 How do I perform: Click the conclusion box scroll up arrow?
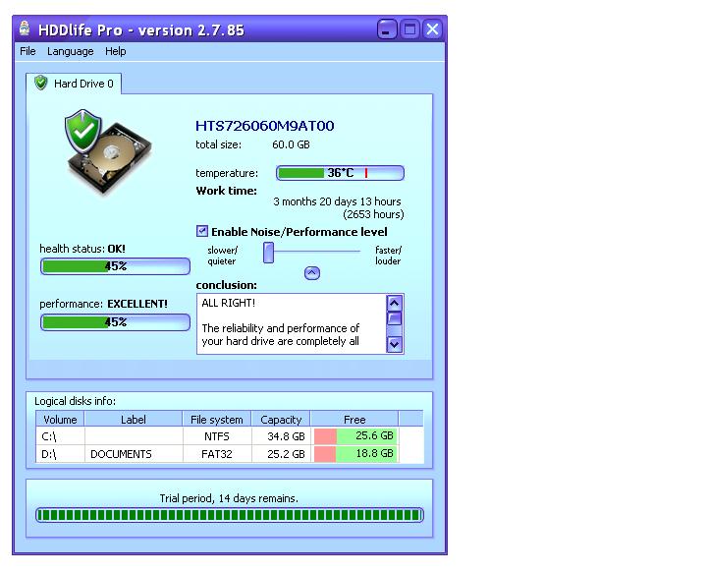coord(395,303)
